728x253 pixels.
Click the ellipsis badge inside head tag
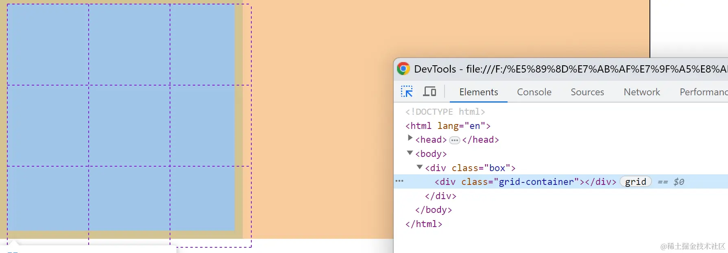[x=454, y=140]
